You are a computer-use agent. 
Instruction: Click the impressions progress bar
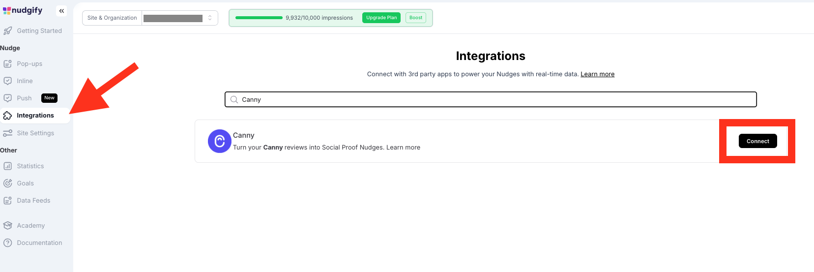(x=259, y=18)
